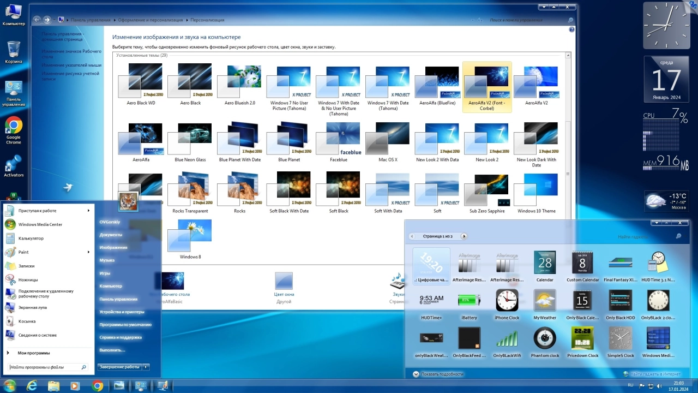Open Internet Explorer from the taskbar
Screen dimensions: 698x393
point(32,386)
